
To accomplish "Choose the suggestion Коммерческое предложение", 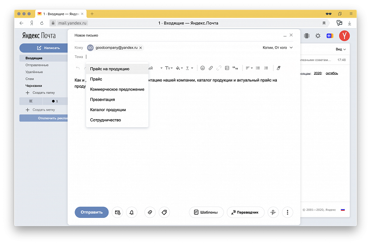I will 117,90.
